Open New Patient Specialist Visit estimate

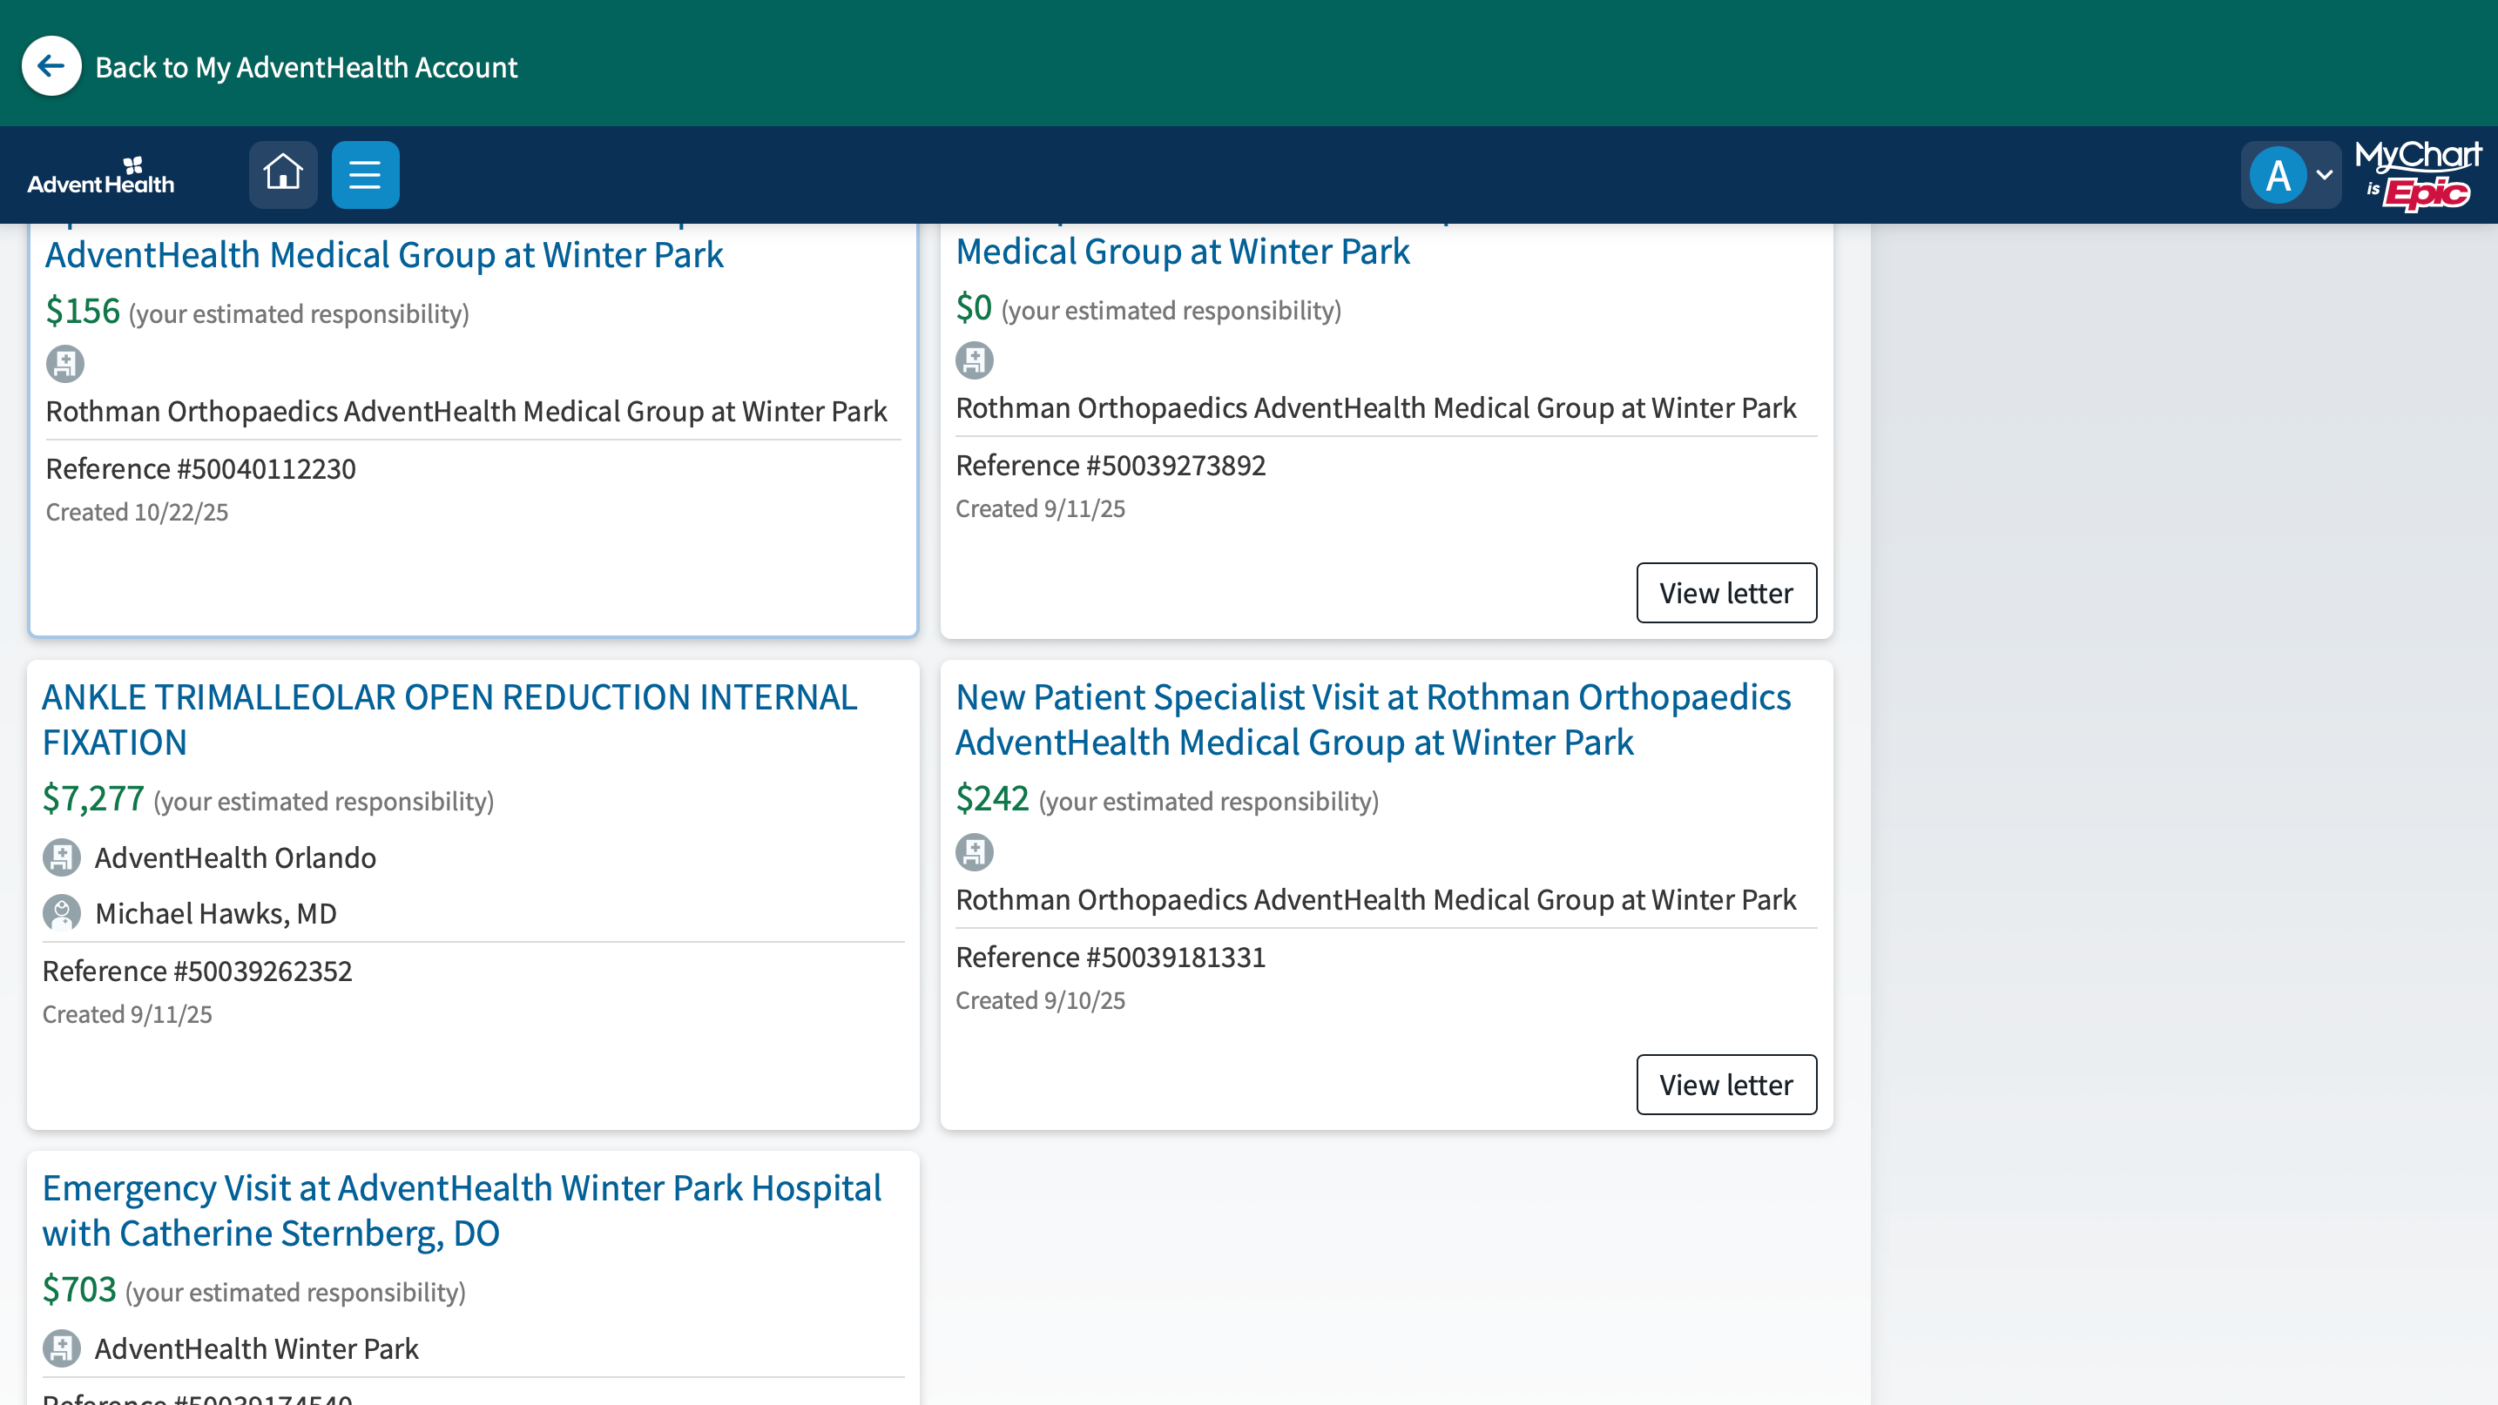pos(1374,719)
